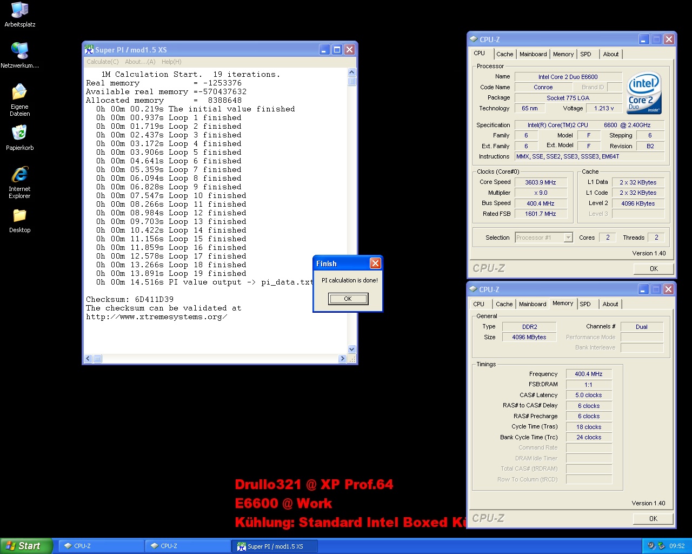
Task: Switch to Mainboard tab in bottom CPU-Z window
Action: [x=533, y=304]
